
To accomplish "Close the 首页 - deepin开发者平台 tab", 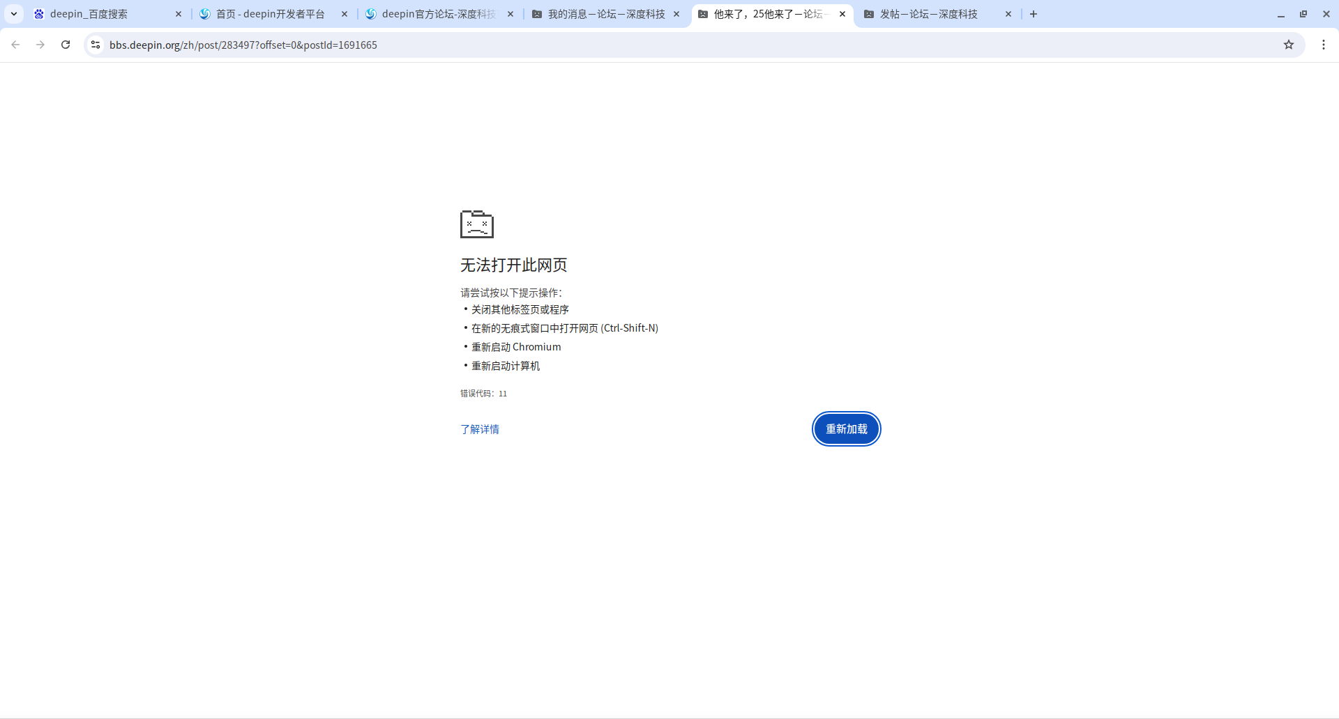I will click(345, 14).
